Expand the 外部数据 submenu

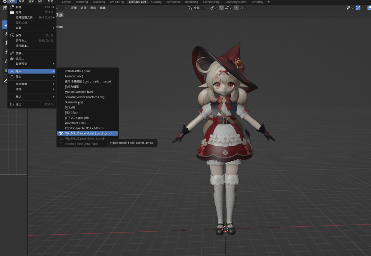coord(32,84)
